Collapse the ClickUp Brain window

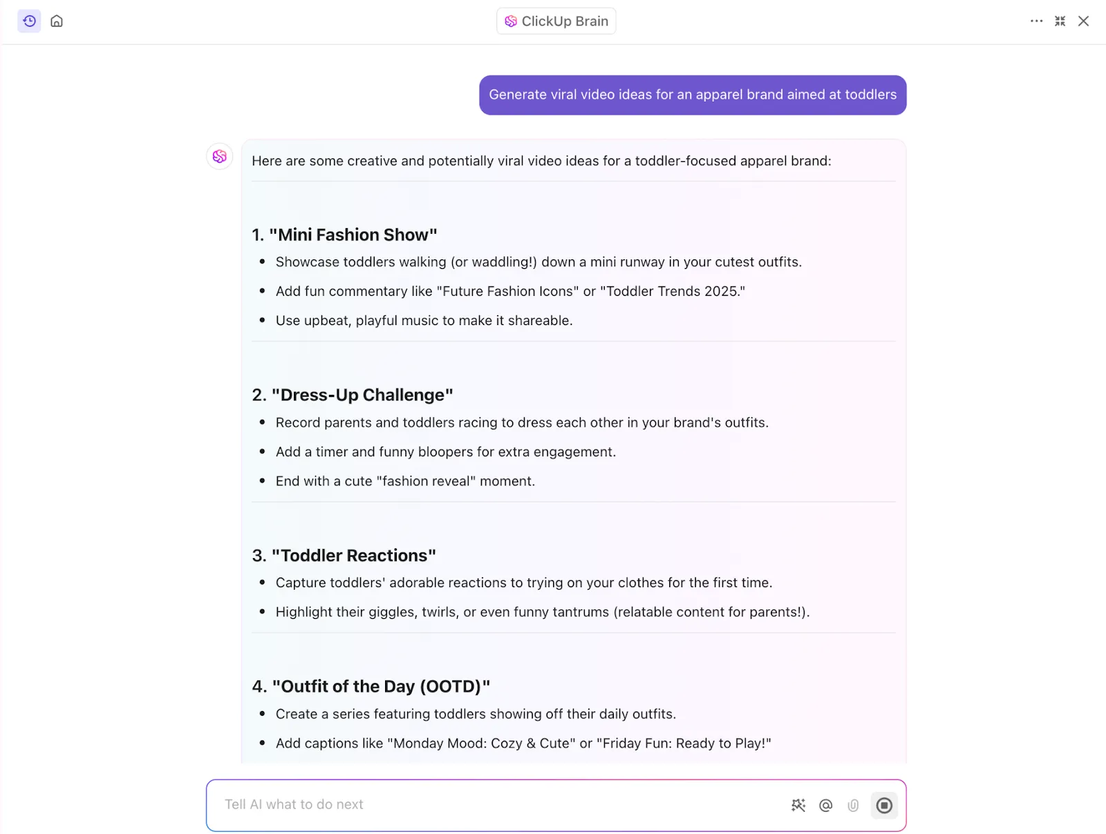coord(1060,21)
